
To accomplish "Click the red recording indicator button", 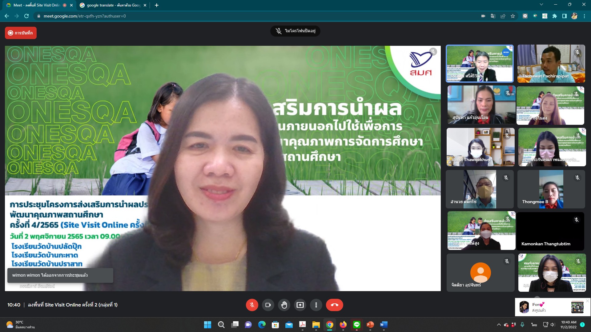I will (x=21, y=33).
